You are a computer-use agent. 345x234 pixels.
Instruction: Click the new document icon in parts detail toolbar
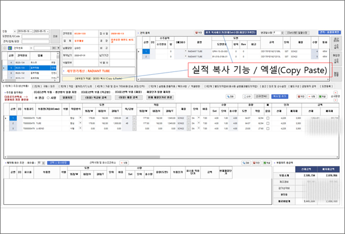click(x=247, y=97)
